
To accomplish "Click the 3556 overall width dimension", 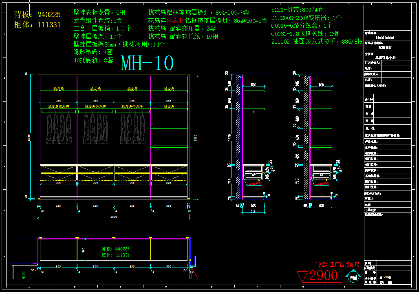I will coord(114,217).
